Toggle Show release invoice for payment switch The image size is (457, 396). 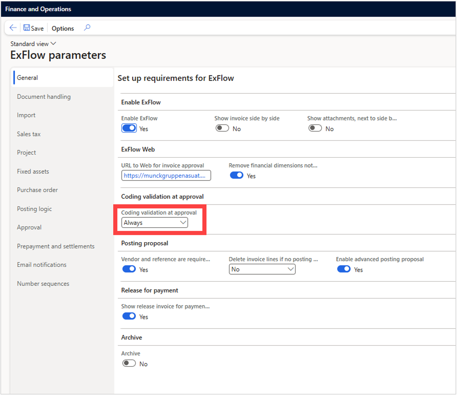click(129, 316)
